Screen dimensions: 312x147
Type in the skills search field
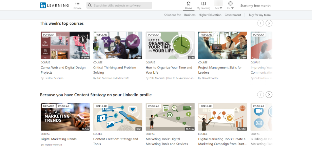coord(122,5)
